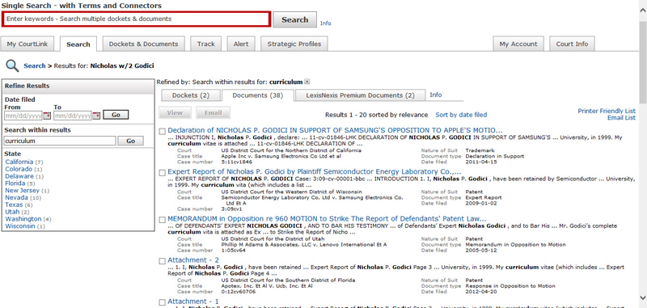Image resolution: width=647 pixels, height=308 pixels.
Task: Filter results by Texas state
Action: (x=14, y=205)
